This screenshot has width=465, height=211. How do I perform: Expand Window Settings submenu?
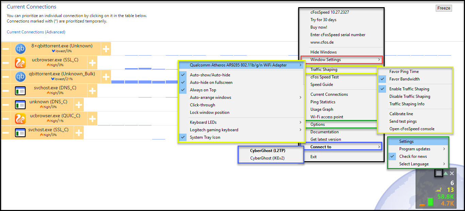(341, 60)
